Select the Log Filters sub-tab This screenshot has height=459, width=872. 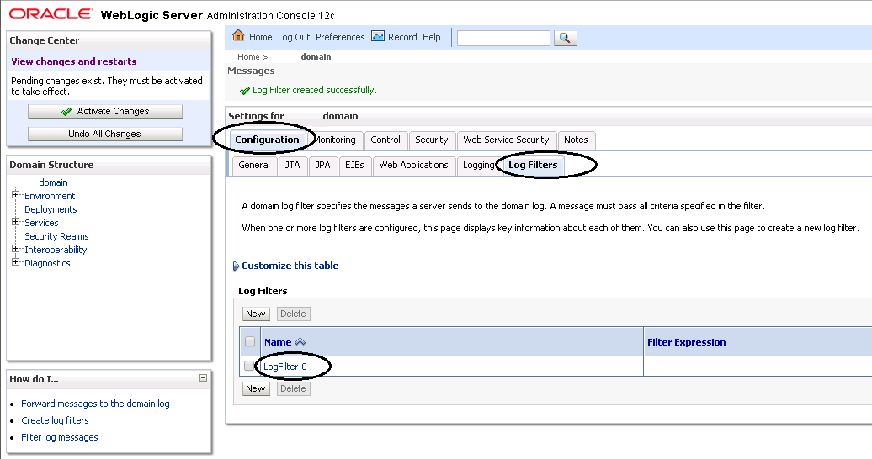(x=533, y=165)
